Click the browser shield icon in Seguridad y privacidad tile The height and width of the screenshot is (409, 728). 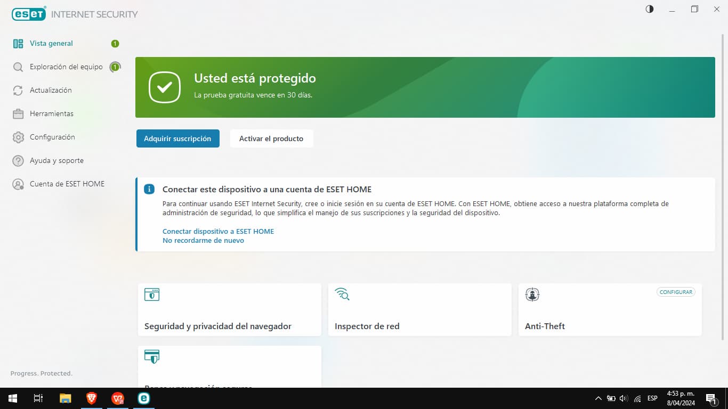click(x=152, y=295)
